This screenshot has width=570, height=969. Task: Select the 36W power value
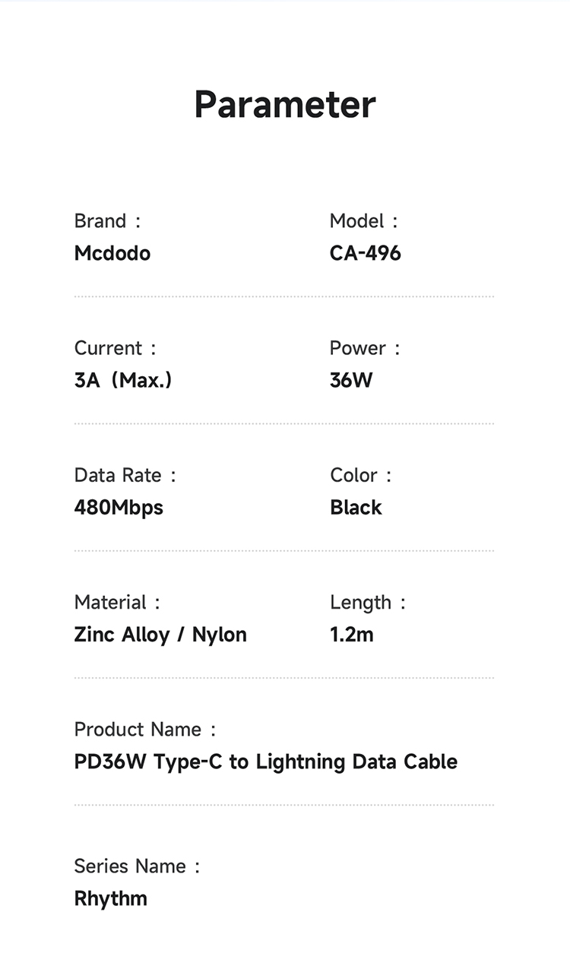coord(351,380)
